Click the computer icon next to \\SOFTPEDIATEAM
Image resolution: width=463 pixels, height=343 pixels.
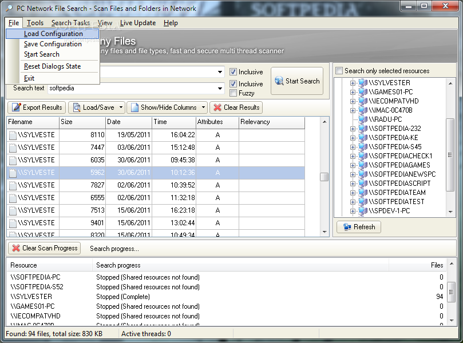[363, 193]
